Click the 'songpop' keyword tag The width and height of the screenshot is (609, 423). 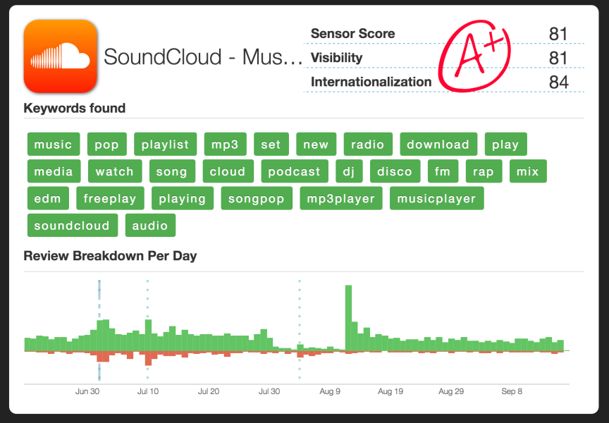[x=257, y=199]
